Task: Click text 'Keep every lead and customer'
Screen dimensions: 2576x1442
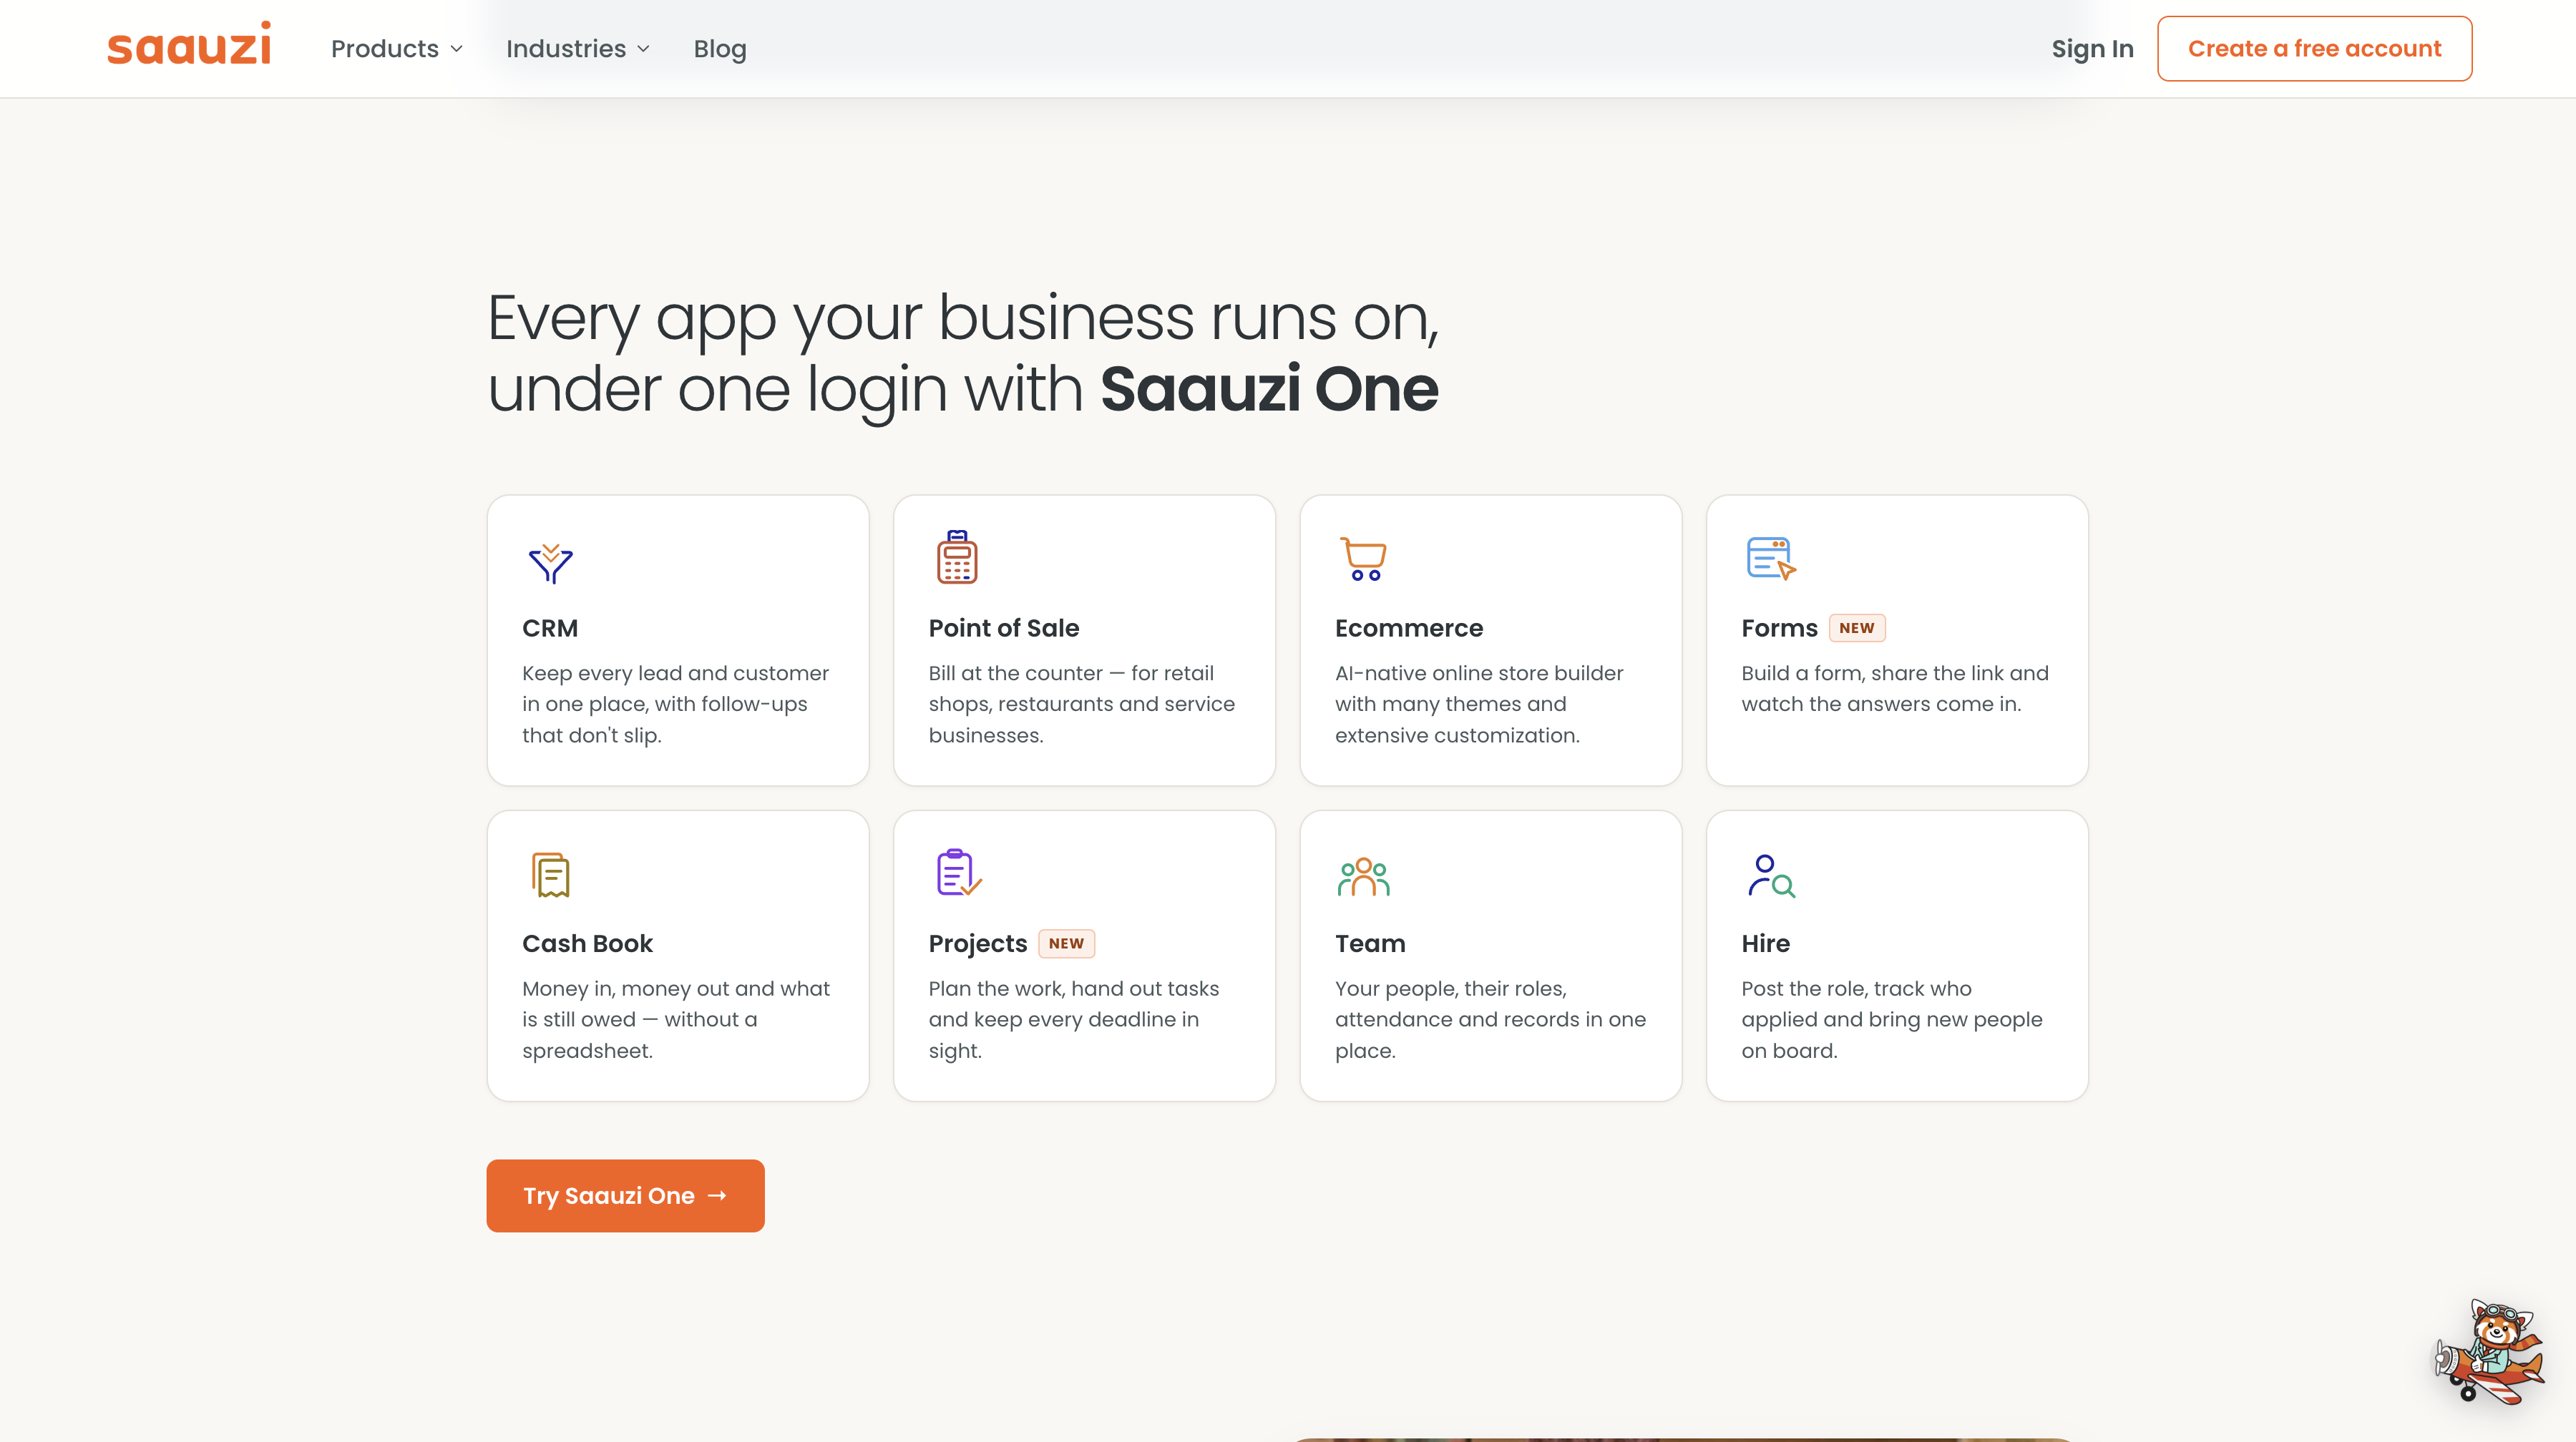Action: point(675,674)
